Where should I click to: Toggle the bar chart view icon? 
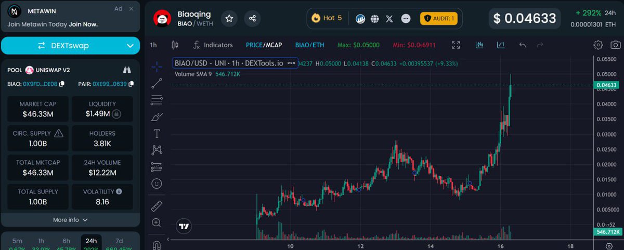(479, 45)
